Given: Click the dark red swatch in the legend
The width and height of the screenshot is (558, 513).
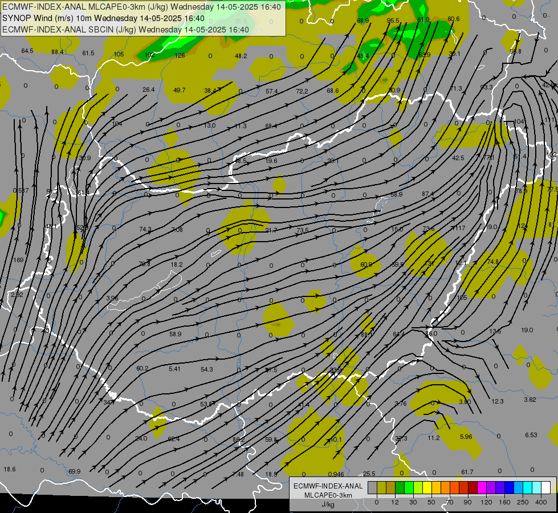Looking at the screenshot, I should (473, 487).
